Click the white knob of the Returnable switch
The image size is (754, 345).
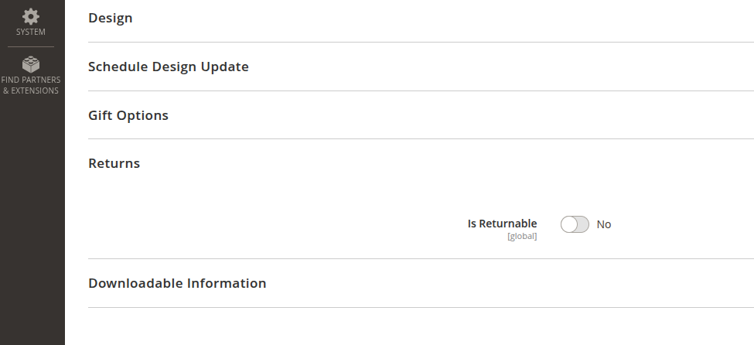coord(569,224)
